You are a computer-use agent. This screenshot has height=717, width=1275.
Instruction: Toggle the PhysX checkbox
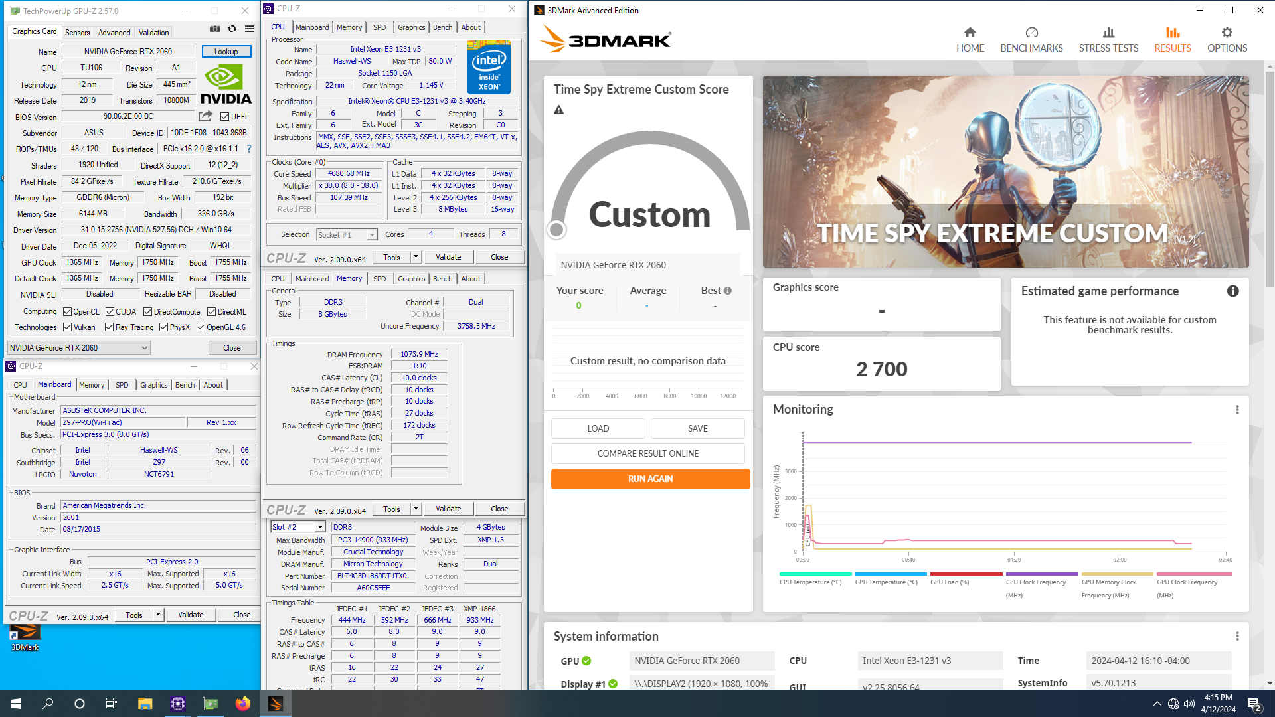(x=163, y=327)
